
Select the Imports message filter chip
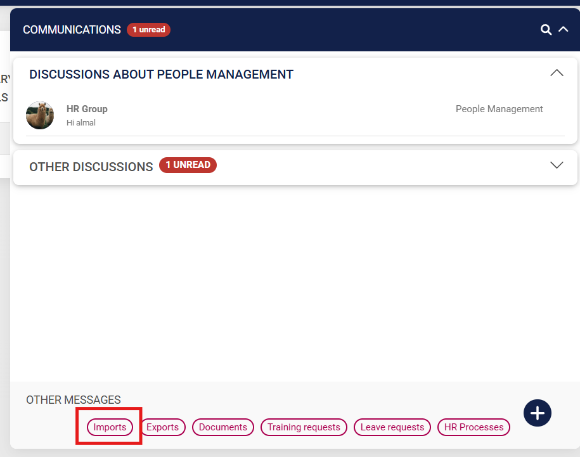tap(110, 427)
